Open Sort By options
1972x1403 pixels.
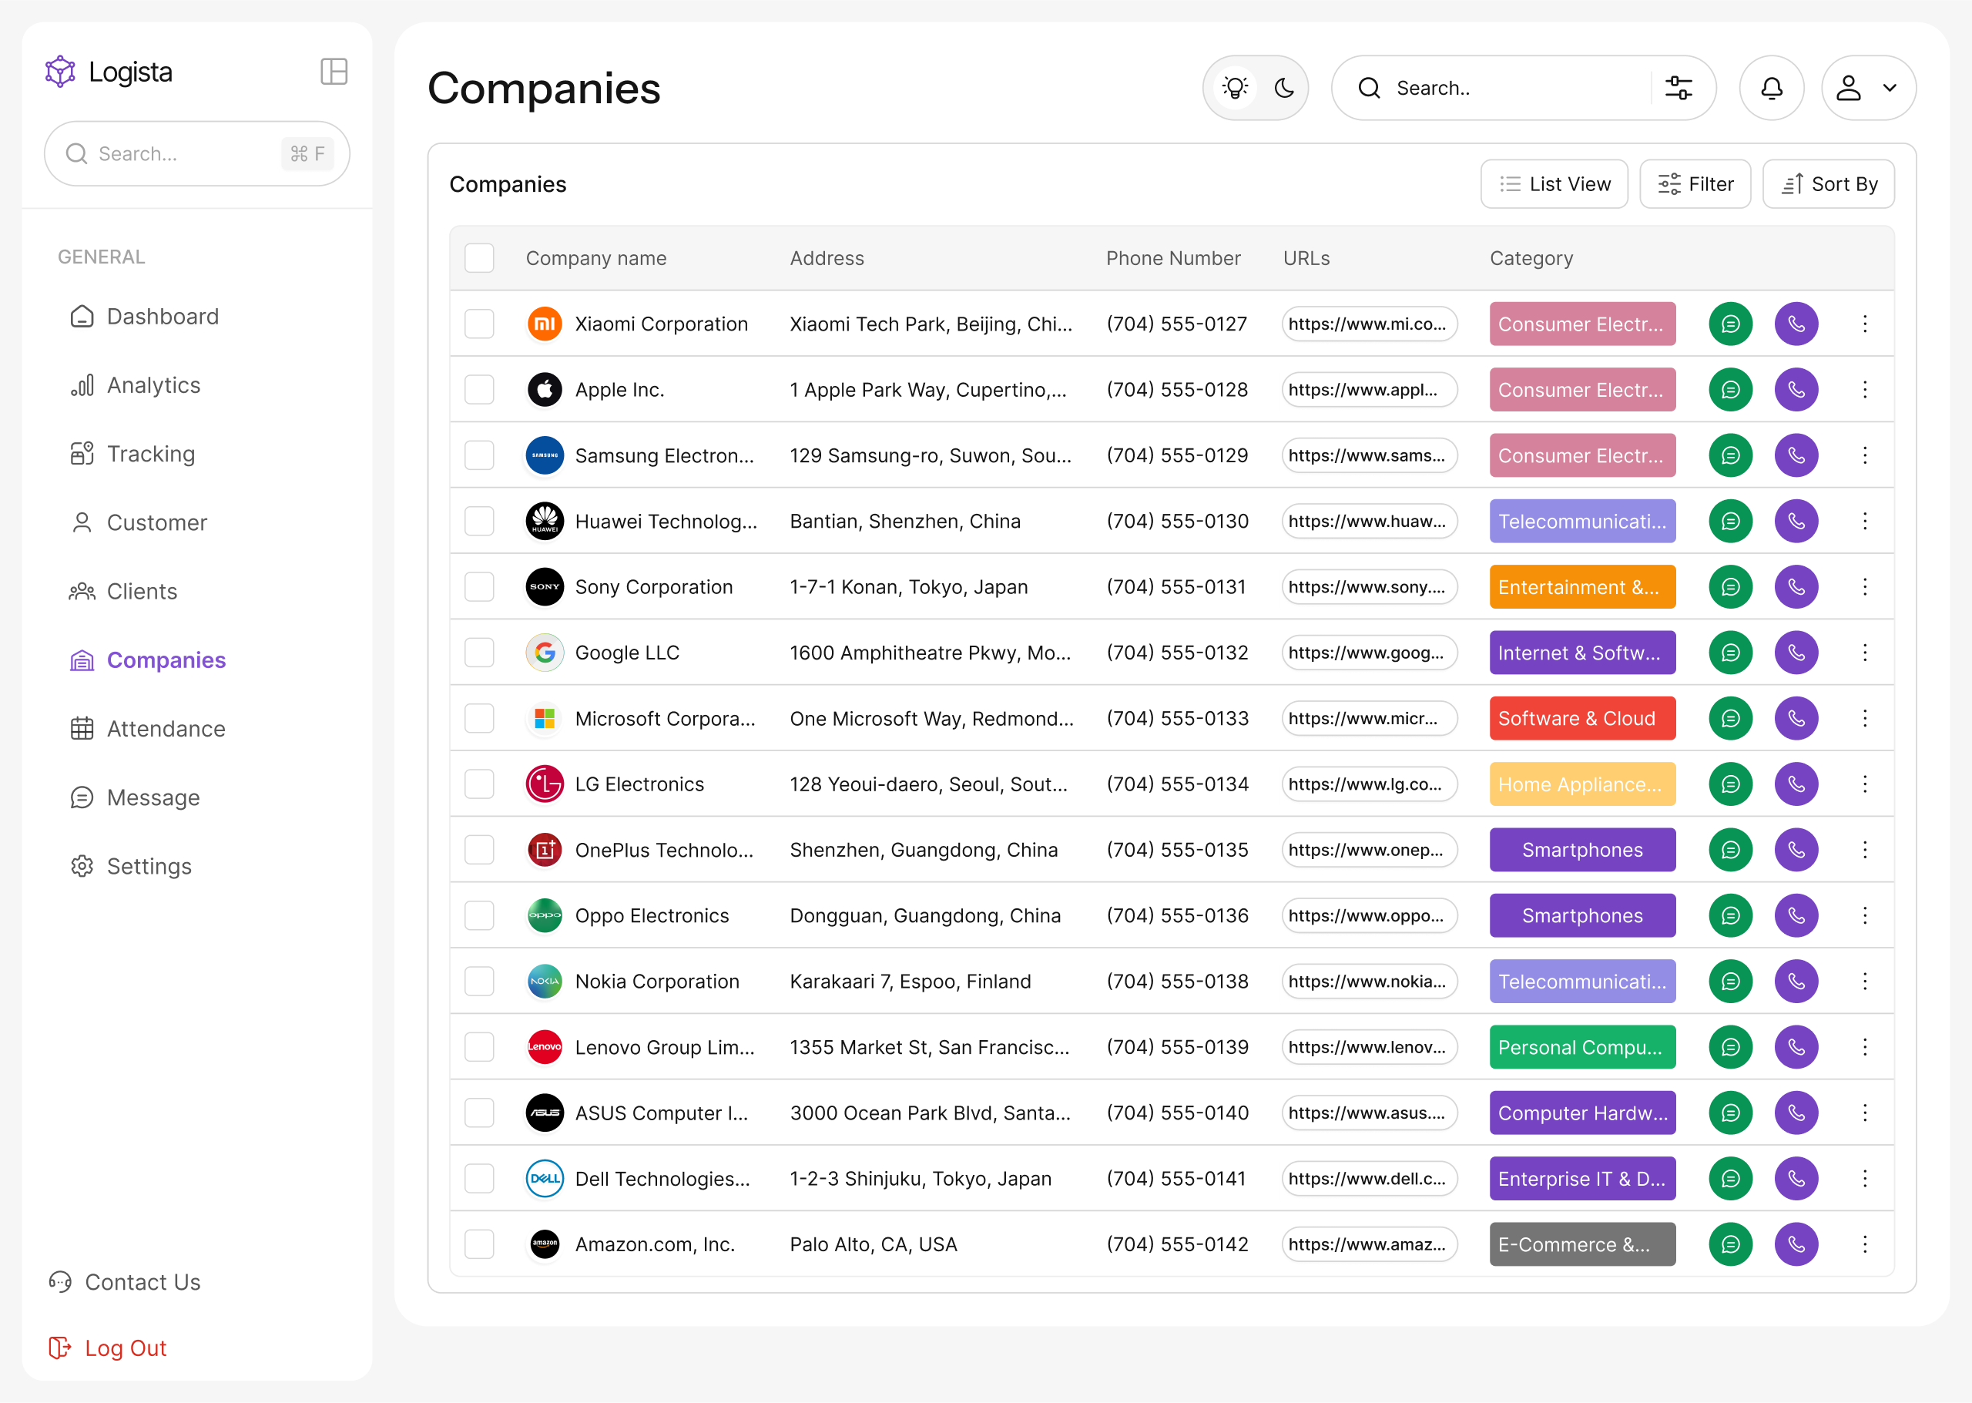point(1829,184)
